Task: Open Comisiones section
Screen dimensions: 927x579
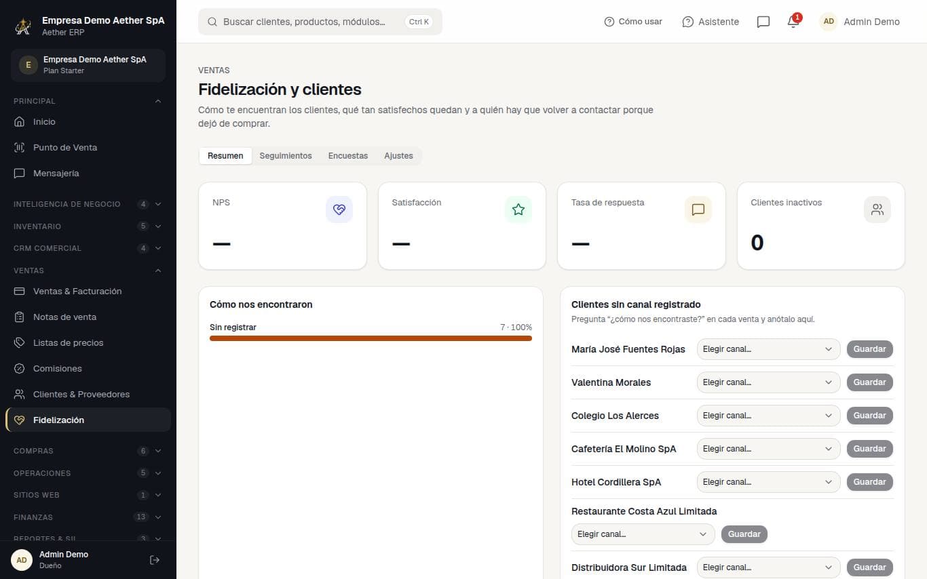Action: (x=88, y=369)
